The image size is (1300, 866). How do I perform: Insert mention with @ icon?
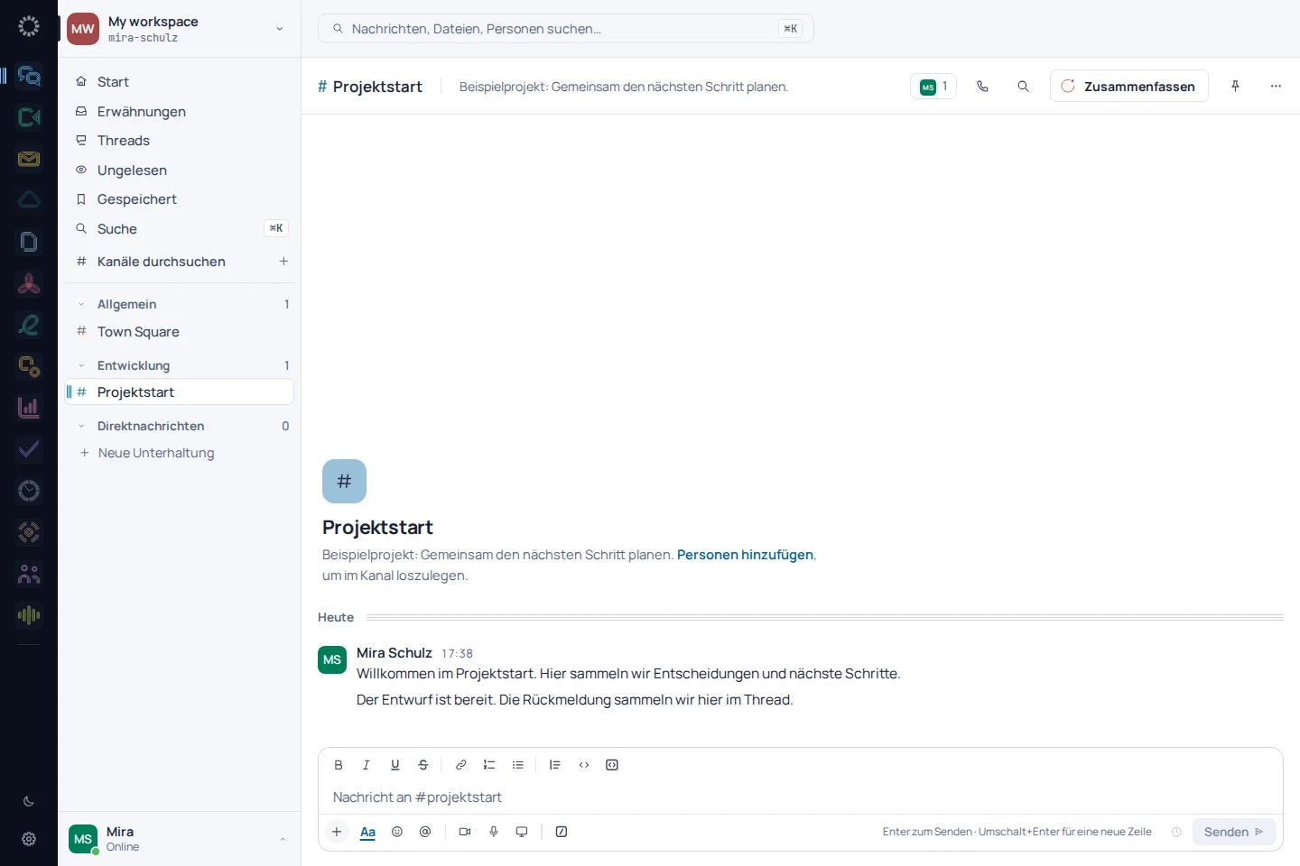tap(425, 832)
